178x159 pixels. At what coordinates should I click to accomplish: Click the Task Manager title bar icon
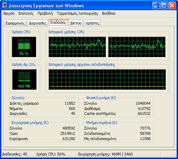point(5,5)
